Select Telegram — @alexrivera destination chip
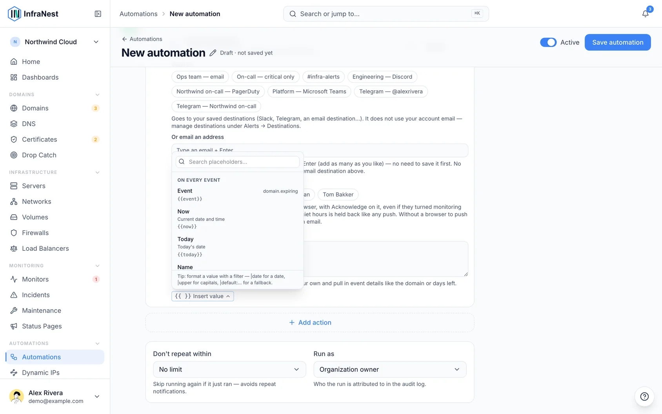 coord(391,91)
